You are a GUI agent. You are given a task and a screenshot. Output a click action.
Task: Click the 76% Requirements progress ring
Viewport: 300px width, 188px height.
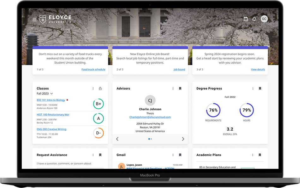tap(213, 110)
